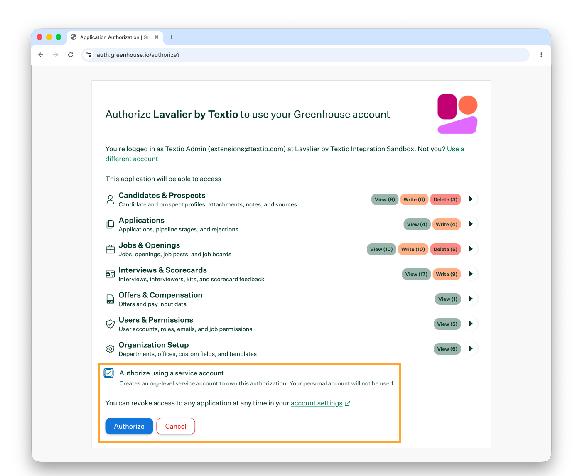Click the Interviews & Scorecards icon
582x476 pixels.
pos(110,274)
